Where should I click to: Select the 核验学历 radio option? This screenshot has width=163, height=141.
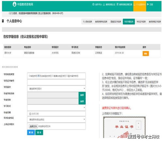coord(29,76)
